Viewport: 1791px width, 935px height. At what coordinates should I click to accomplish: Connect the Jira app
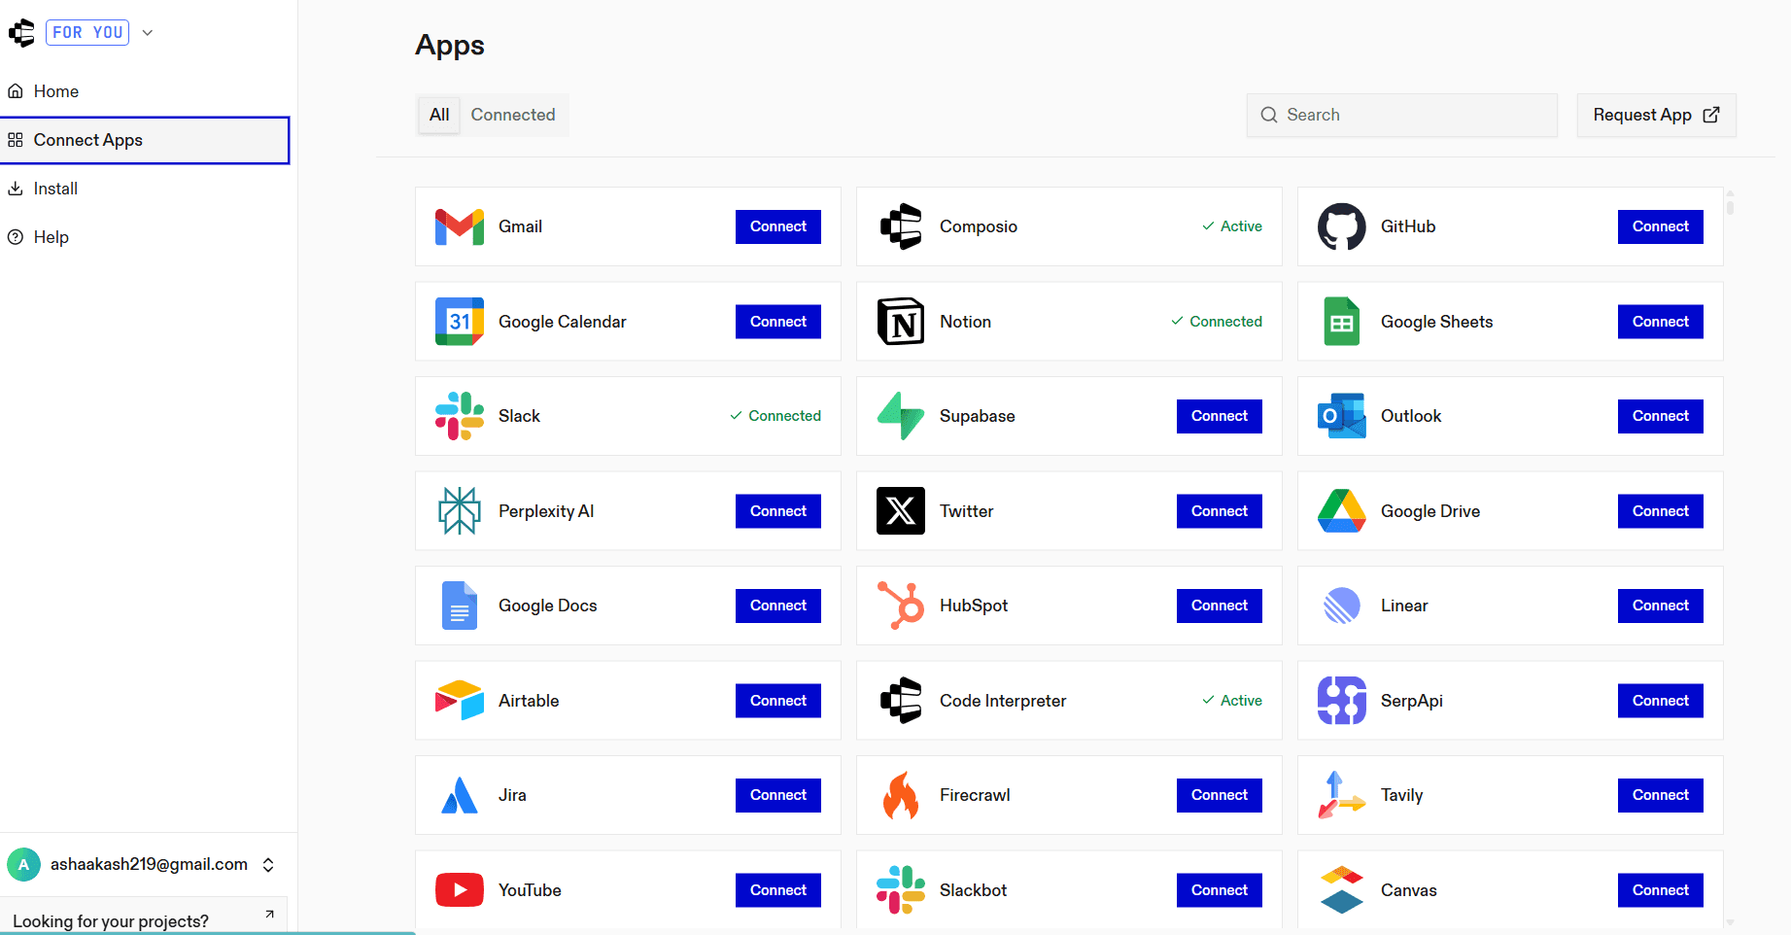778,795
